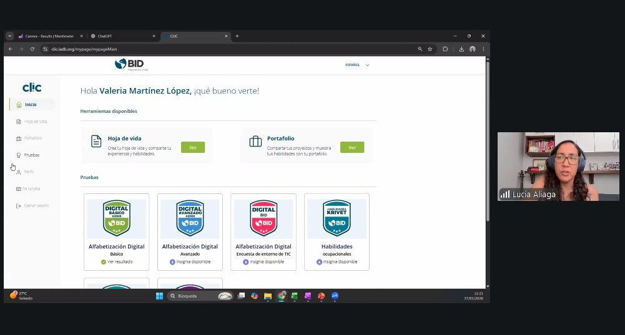
Task: Click the clic logo in the sidebar
Action: [32, 87]
